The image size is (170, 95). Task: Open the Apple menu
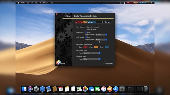[18, 3]
